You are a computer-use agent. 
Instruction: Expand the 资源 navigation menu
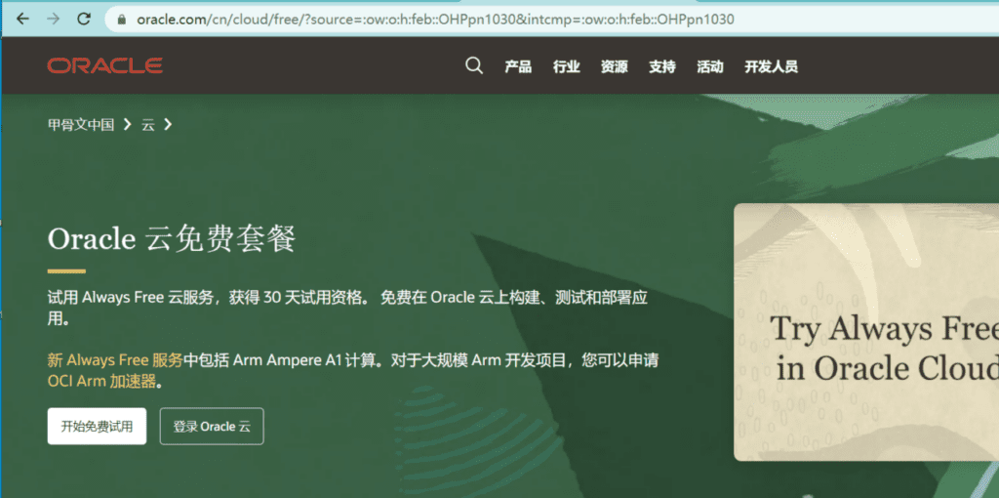pos(614,66)
